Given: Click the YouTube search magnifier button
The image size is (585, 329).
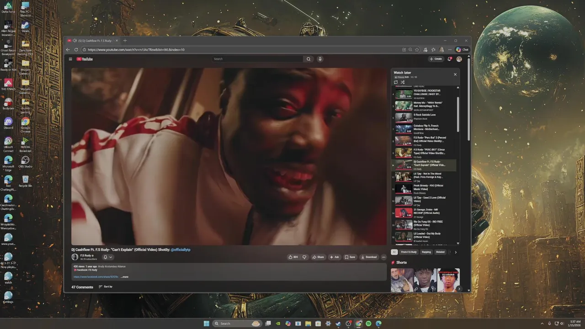Looking at the screenshot, I should (x=308, y=59).
